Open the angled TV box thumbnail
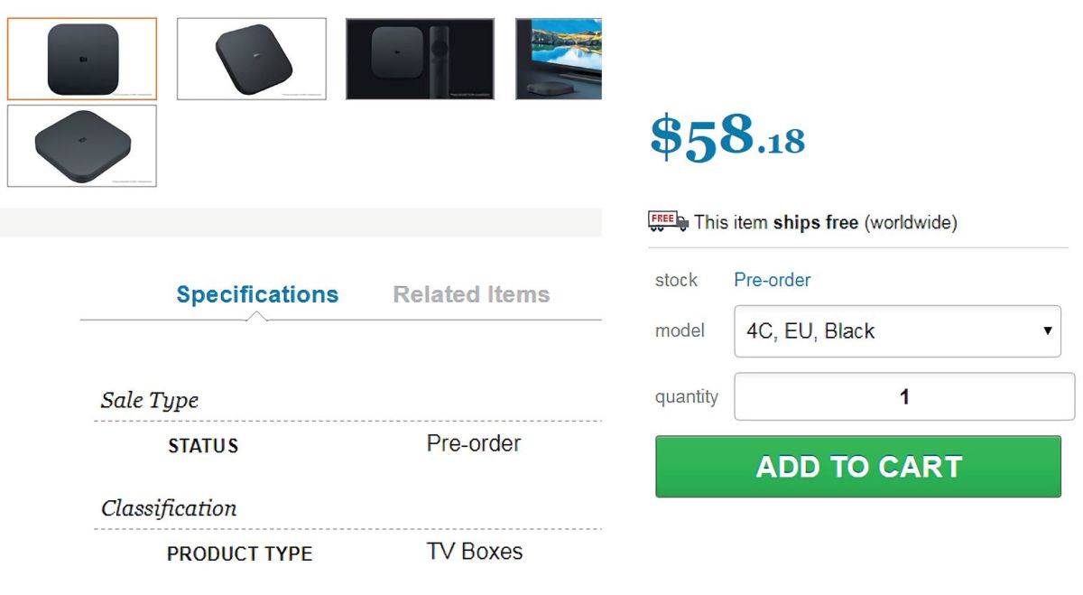 tap(252, 59)
